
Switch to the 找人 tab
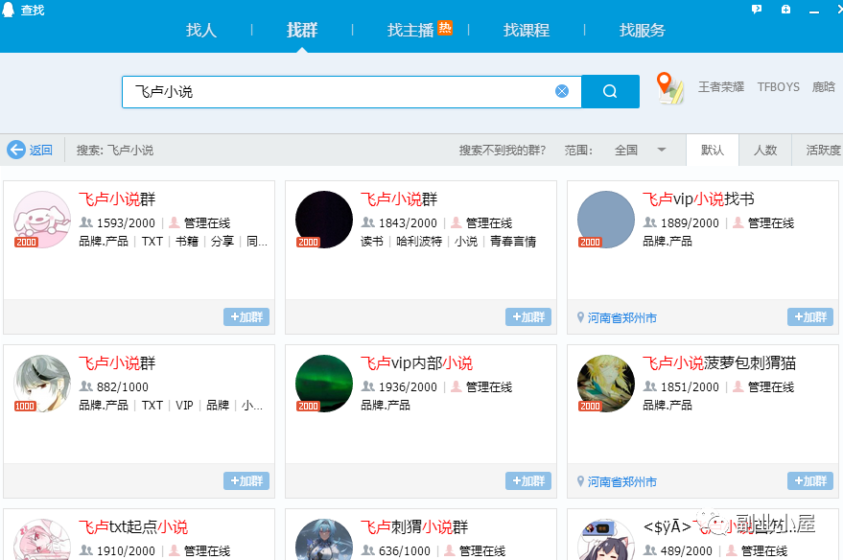[x=200, y=30]
